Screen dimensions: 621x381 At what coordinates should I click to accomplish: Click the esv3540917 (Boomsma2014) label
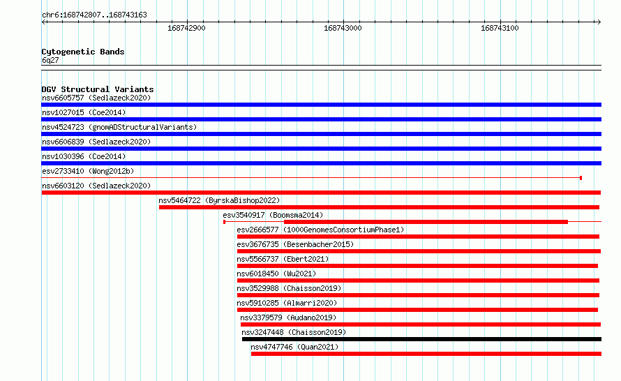tap(273, 215)
